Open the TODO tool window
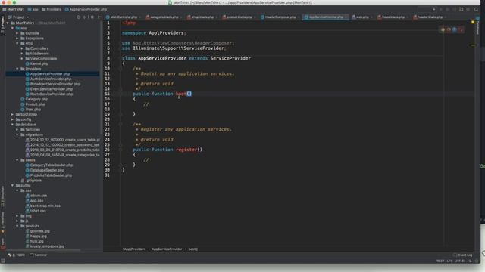This screenshot has width=485, height=272. [17, 255]
